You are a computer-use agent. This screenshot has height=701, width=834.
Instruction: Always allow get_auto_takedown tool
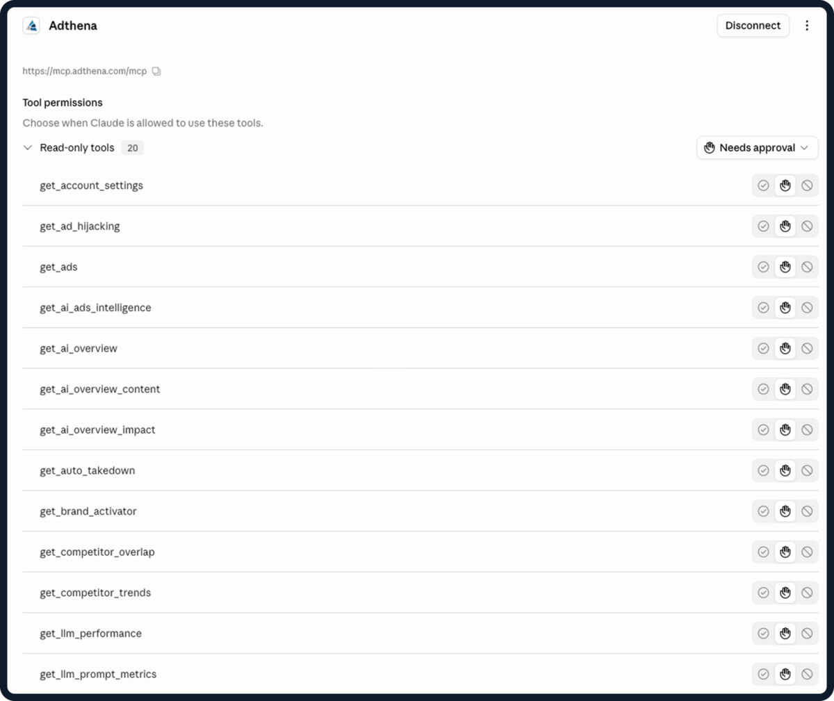tap(763, 470)
